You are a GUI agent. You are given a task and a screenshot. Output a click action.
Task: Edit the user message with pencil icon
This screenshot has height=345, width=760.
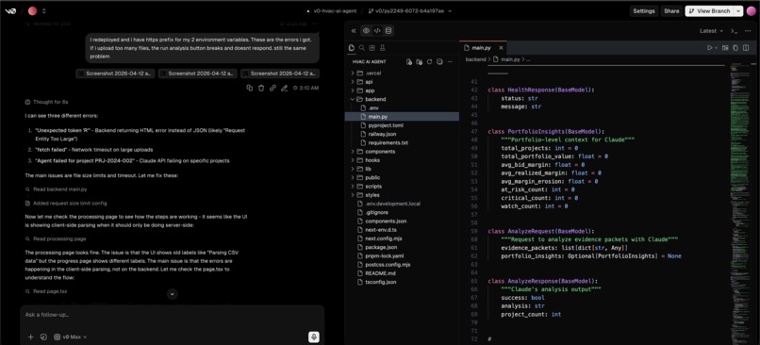pyautogui.click(x=285, y=88)
